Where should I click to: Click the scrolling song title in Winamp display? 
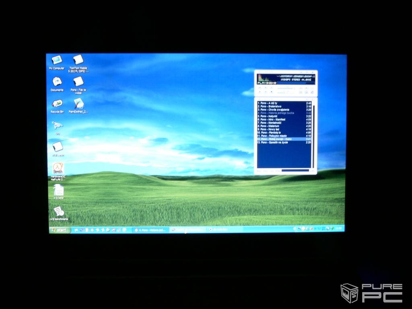(x=297, y=76)
